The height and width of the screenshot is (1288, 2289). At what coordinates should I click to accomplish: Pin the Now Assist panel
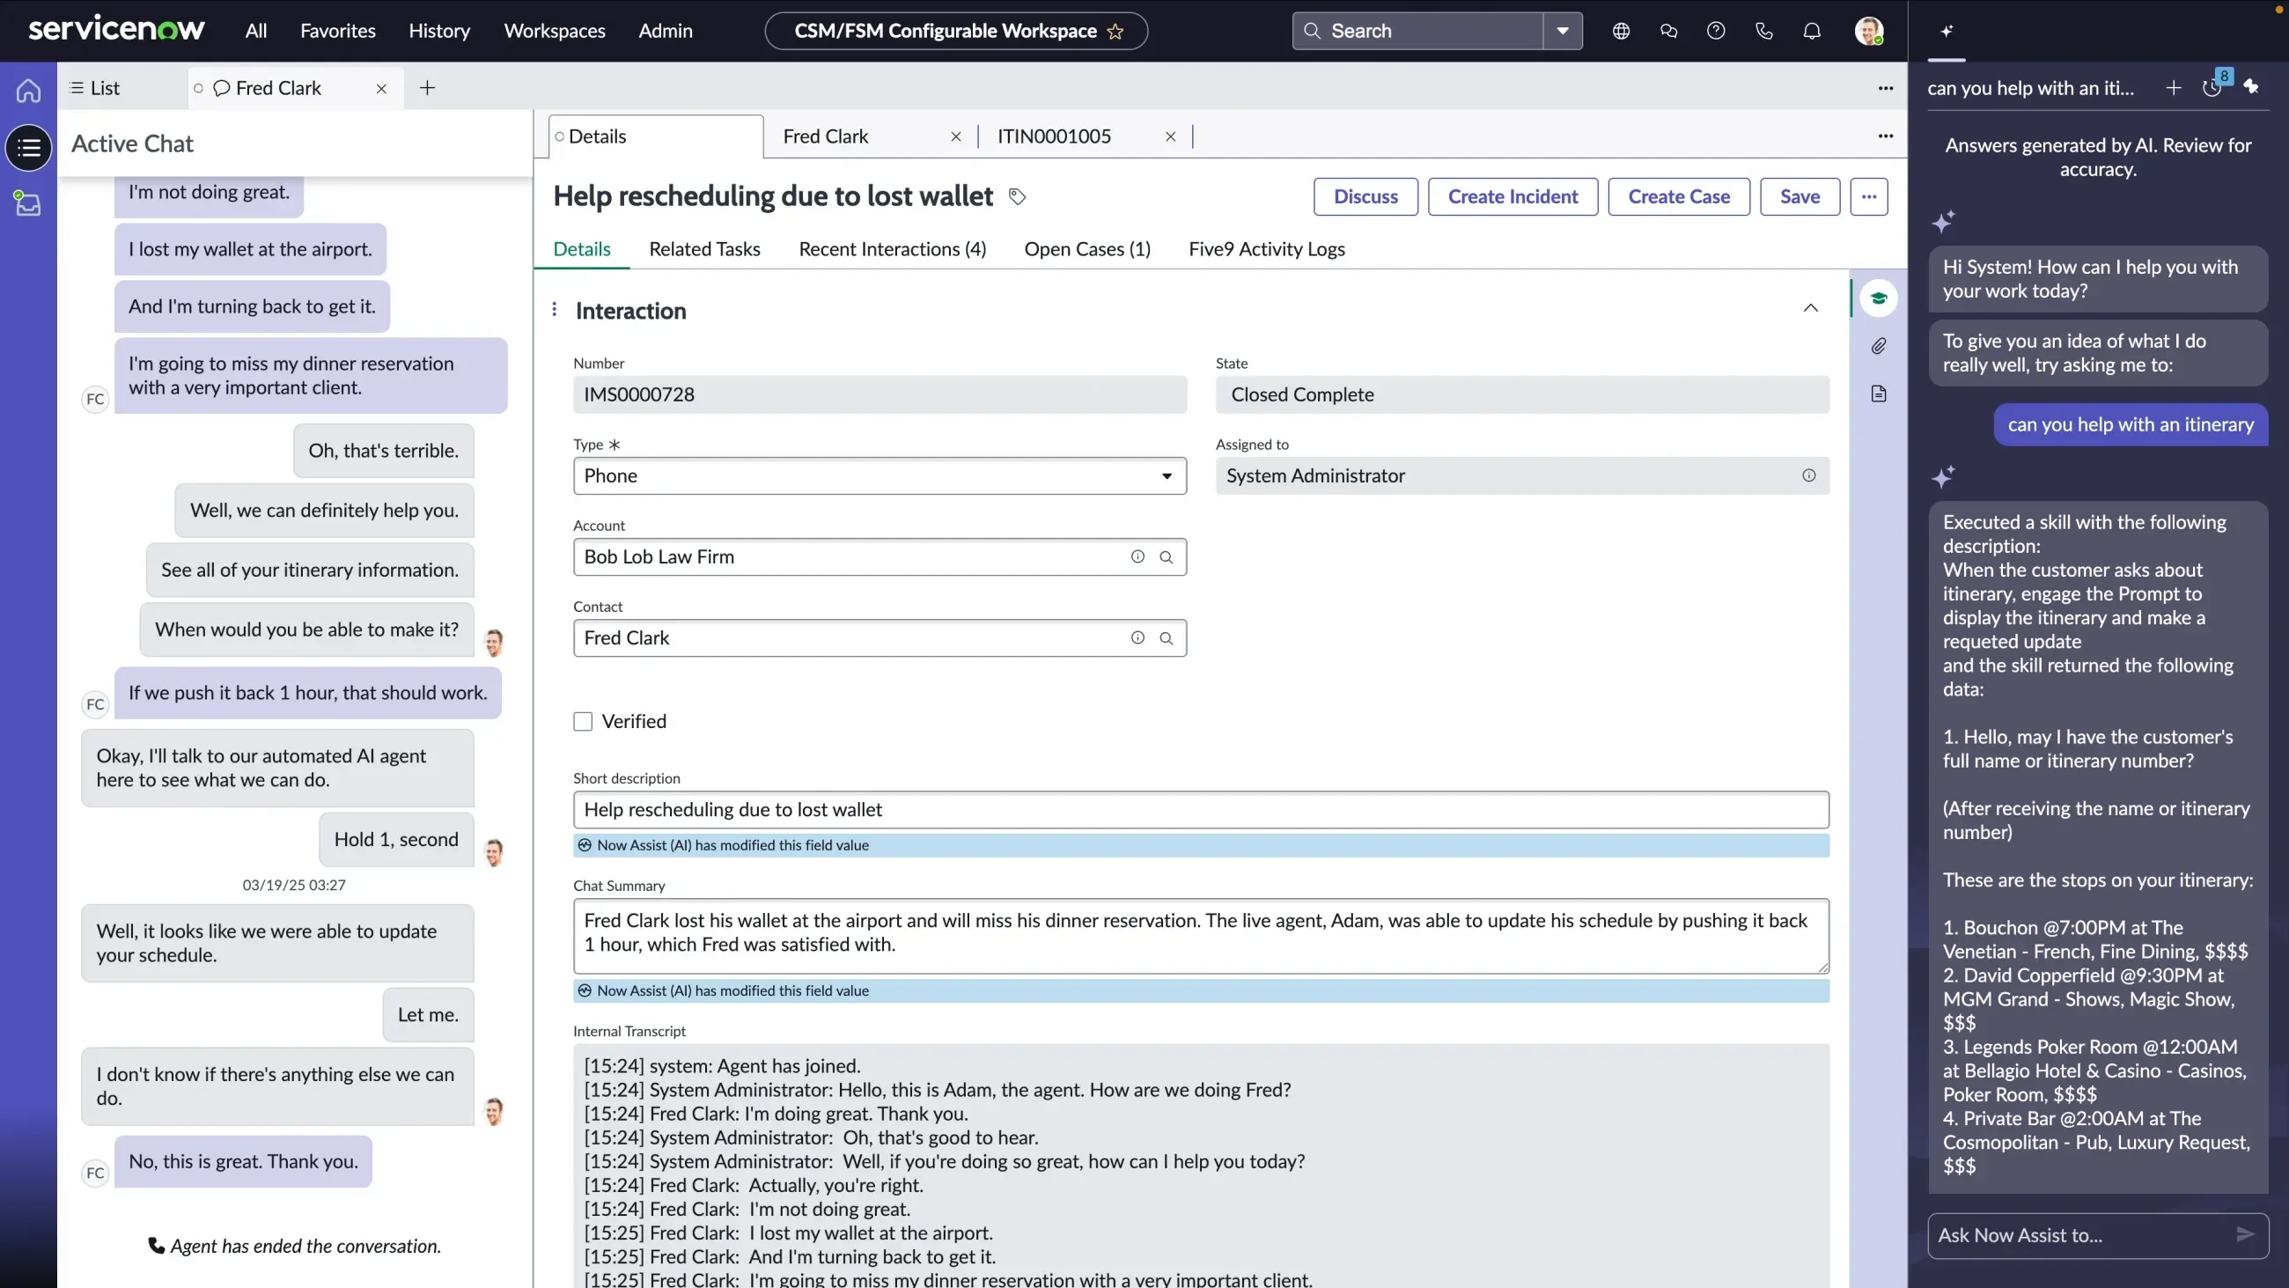point(2254,86)
